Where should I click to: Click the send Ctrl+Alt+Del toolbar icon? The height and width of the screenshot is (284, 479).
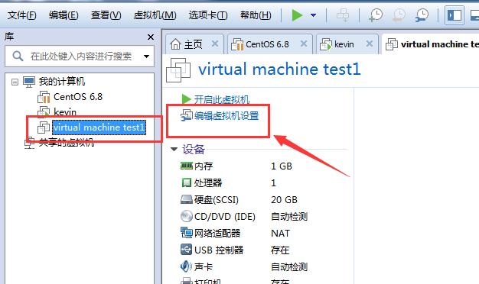(x=343, y=15)
